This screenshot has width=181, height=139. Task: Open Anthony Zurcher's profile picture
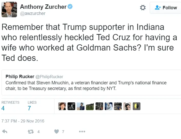(x=9, y=10)
